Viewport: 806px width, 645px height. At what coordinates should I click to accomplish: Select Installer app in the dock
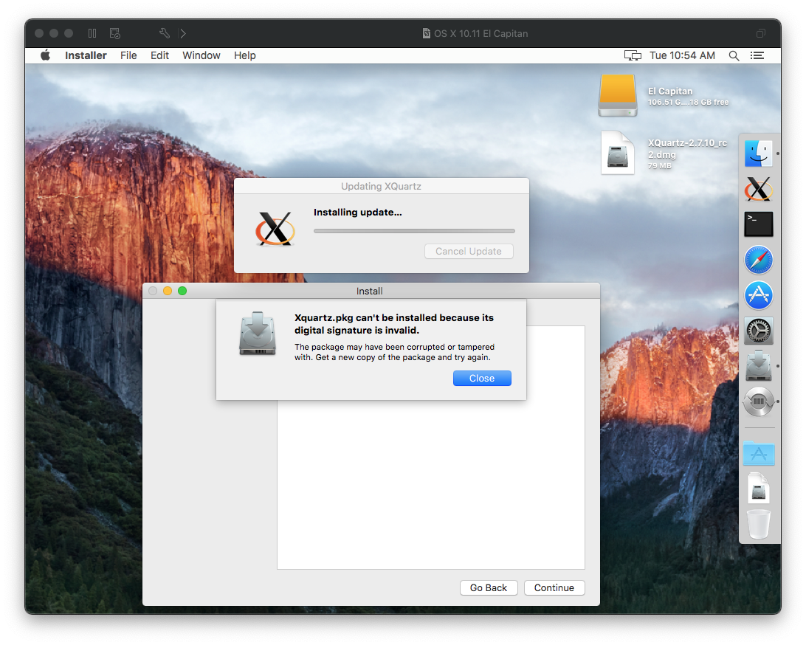click(x=758, y=366)
